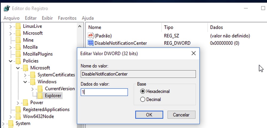Click the System folder icon

tap(11, 123)
